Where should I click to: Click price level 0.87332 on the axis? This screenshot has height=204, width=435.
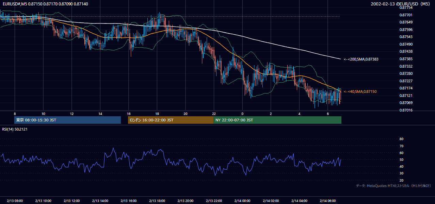pyautogui.click(x=405, y=66)
